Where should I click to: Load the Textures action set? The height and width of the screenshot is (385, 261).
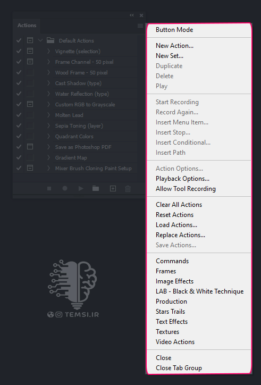tap(167, 331)
